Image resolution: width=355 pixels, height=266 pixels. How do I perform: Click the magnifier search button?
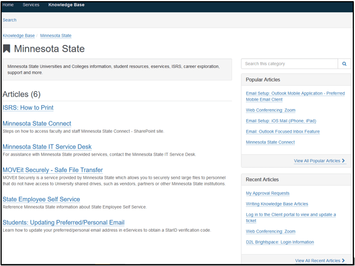(344, 64)
